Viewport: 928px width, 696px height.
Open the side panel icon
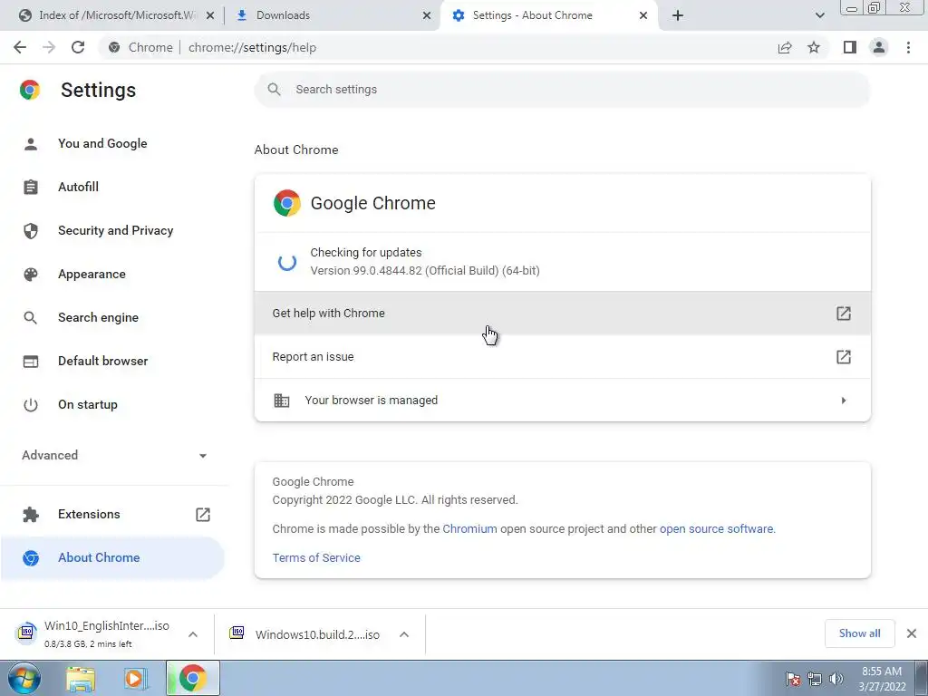click(x=850, y=47)
